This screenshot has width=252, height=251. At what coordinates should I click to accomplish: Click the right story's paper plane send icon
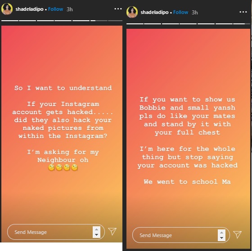pos(238,235)
